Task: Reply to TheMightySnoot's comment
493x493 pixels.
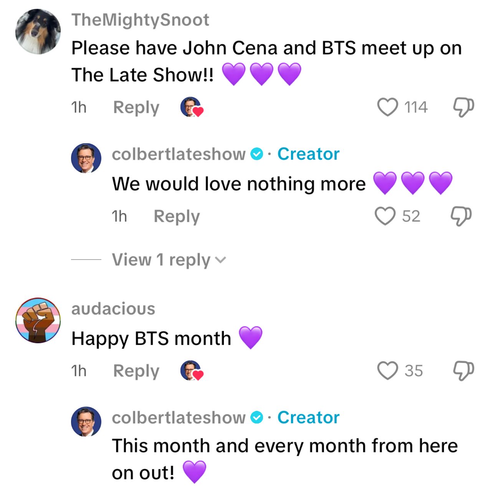Action: tap(136, 108)
